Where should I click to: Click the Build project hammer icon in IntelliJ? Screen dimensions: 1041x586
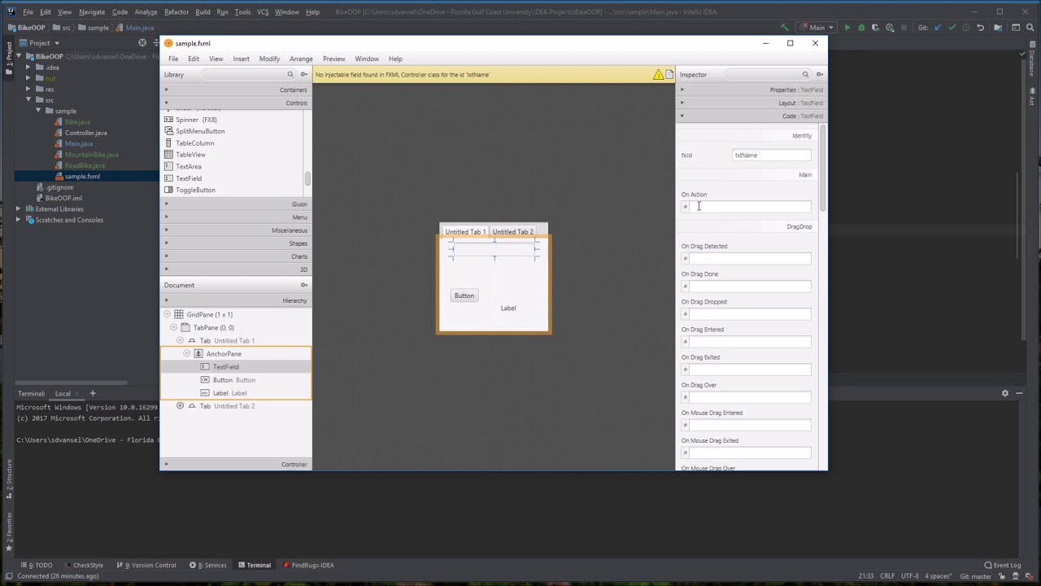pyautogui.click(x=785, y=28)
